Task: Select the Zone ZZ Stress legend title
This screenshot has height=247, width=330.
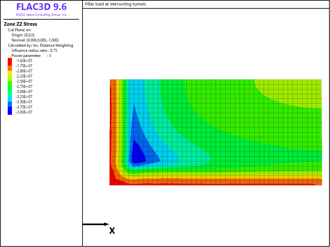Action: click(20, 24)
